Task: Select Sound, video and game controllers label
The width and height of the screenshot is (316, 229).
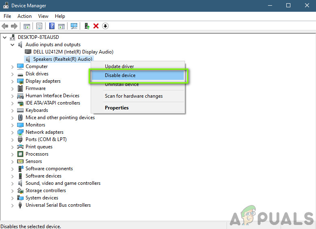Action: click(63, 183)
